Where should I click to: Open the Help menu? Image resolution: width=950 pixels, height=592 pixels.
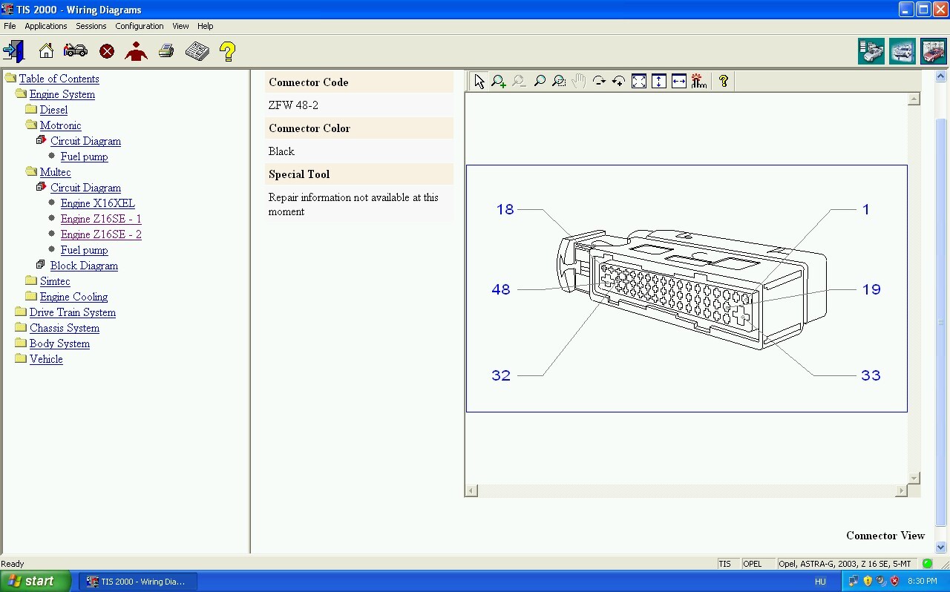pyautogui.click(x=206, y=26)
